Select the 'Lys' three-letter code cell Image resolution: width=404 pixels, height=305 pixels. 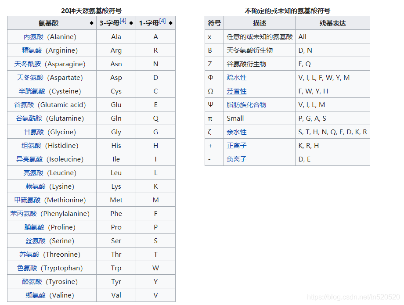pos(116,187)
